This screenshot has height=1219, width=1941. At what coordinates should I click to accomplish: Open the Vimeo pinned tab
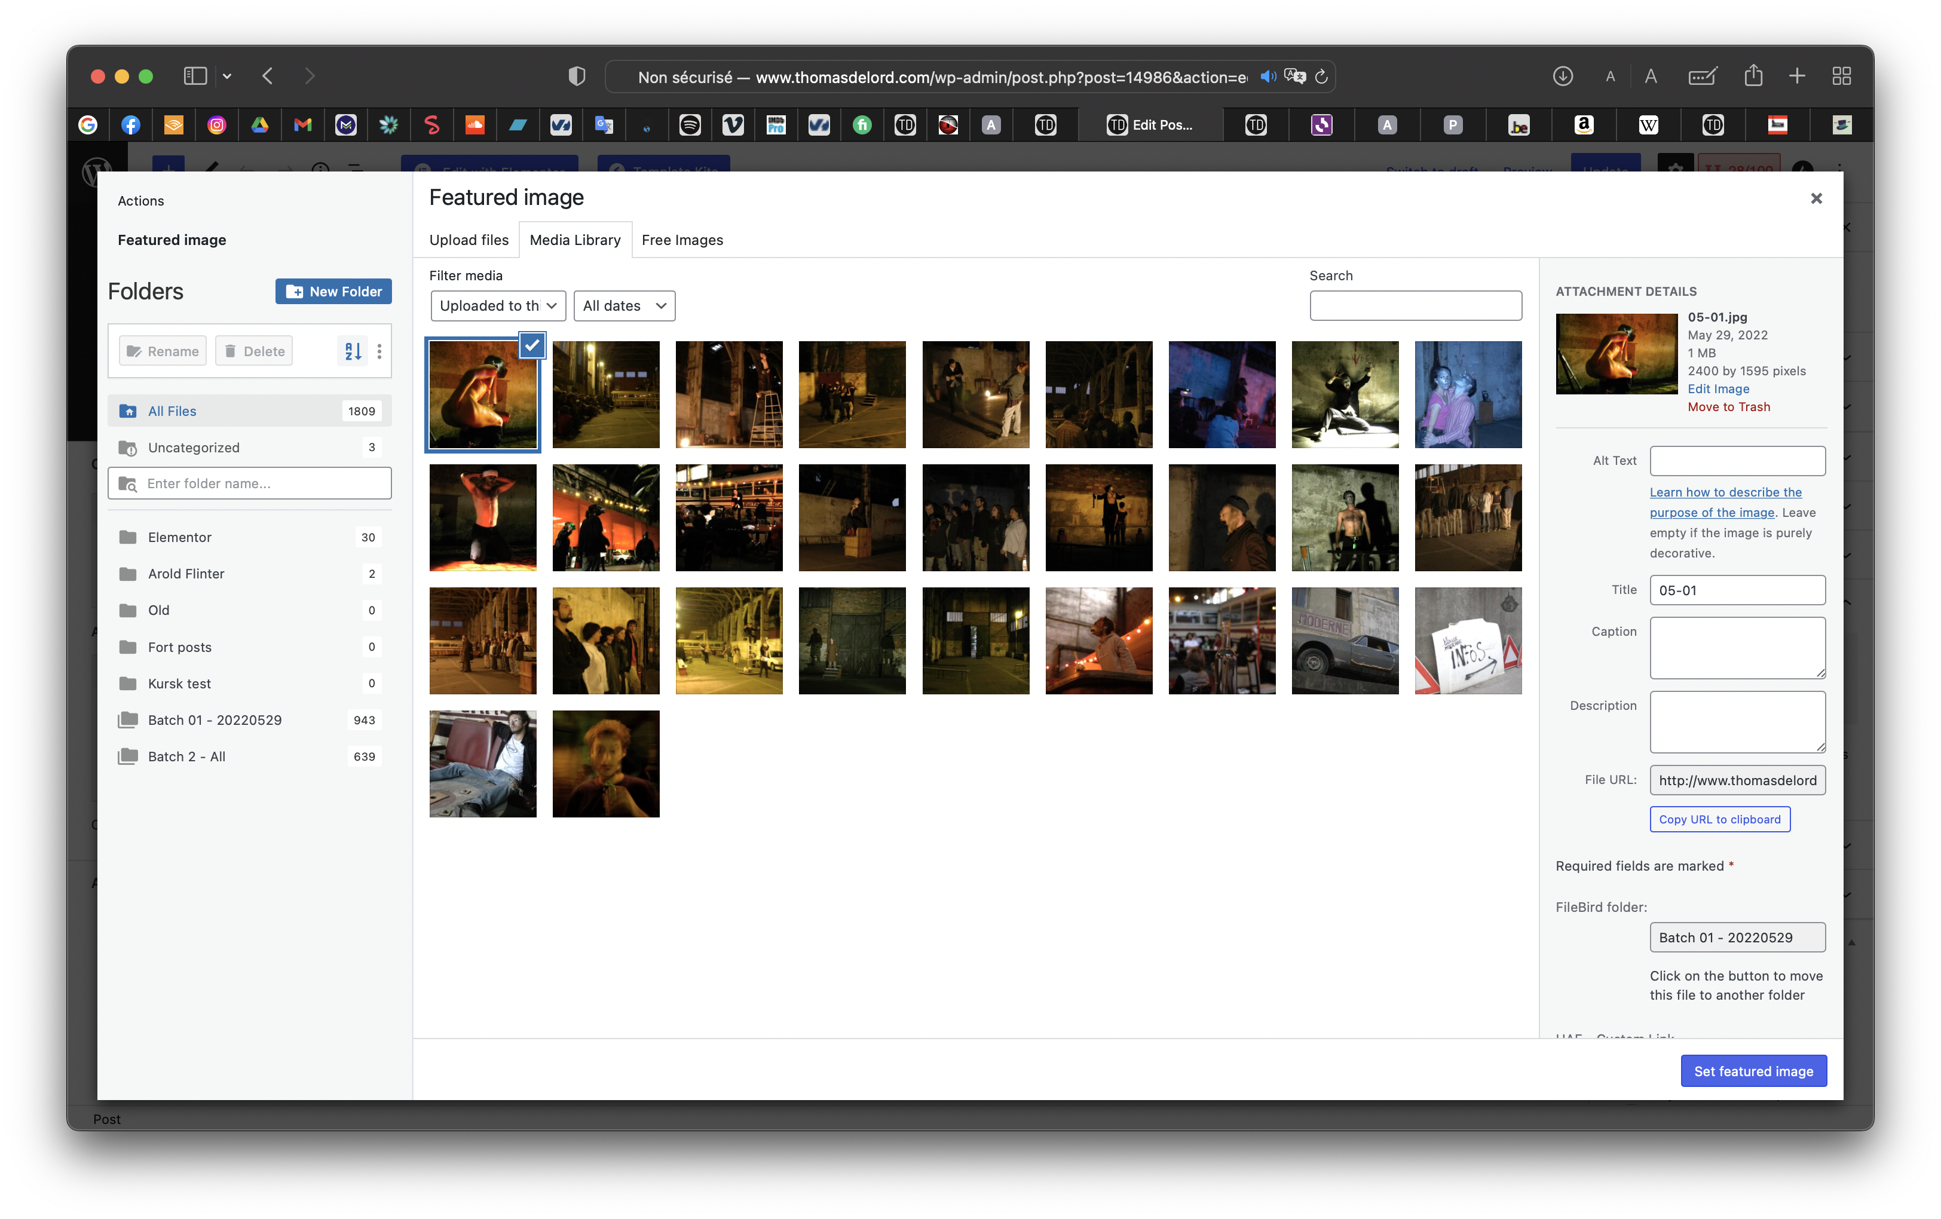click(733, 125)
